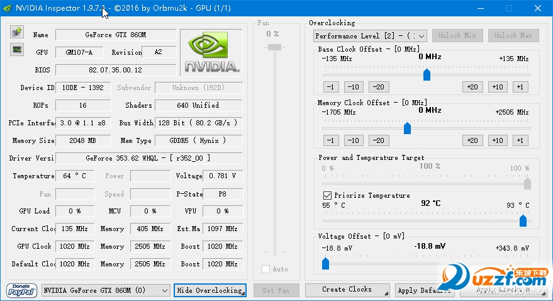
Task: Click the memory clock +20 button
Action: coord(472,140)
